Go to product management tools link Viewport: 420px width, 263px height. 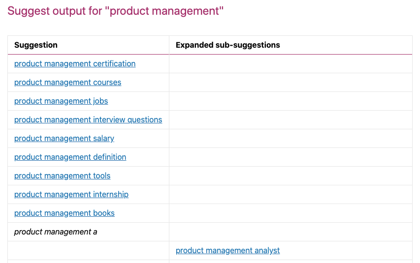pos(62,176)
